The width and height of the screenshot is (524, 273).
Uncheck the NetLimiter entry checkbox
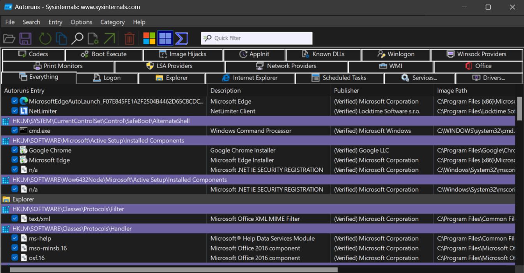[15, 111]
